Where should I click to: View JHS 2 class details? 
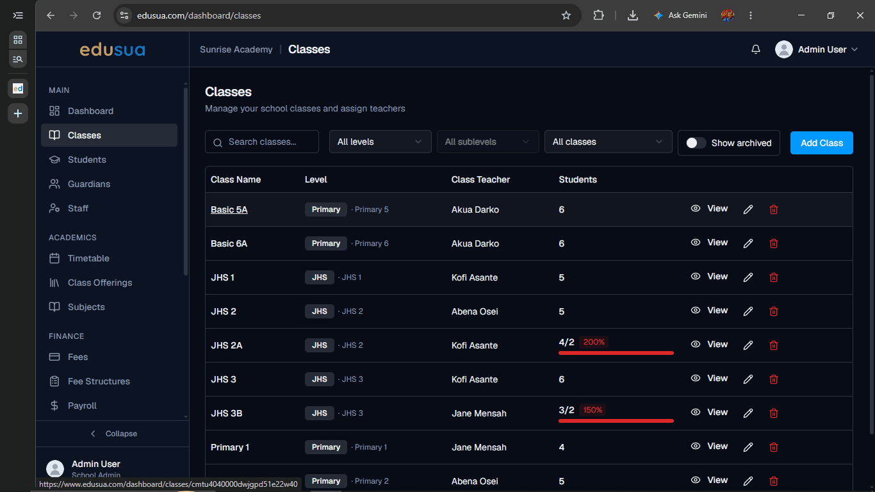[709, 310]
